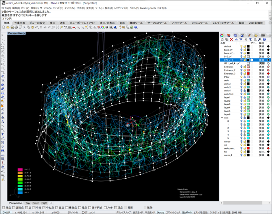Open the Perspective viewport title dropdown arrow
The image size is (272, 214).
[x=24, y=33]
